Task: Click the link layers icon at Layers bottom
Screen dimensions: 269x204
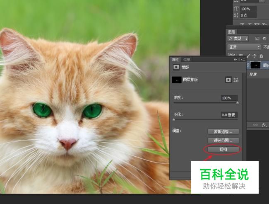Action: pos(255,125)
